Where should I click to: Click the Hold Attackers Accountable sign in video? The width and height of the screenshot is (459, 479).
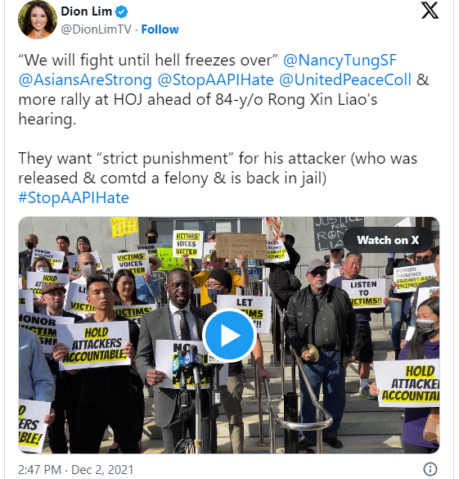point(94,345)
